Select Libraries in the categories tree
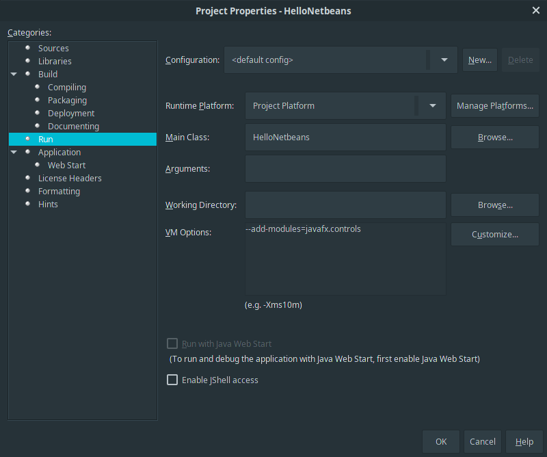The height and width of the screenshot is (457, 547). coord(55,62)
